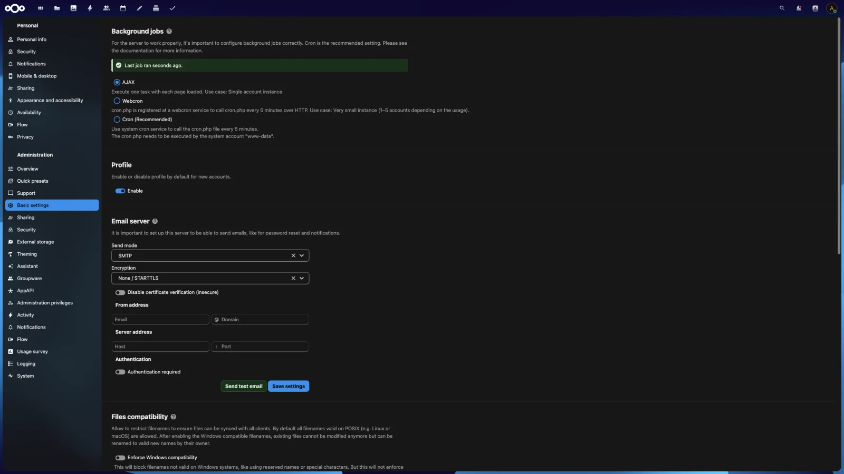Click the server Port input field
Viewport: 844px width, 474px height.
(260, 347)
